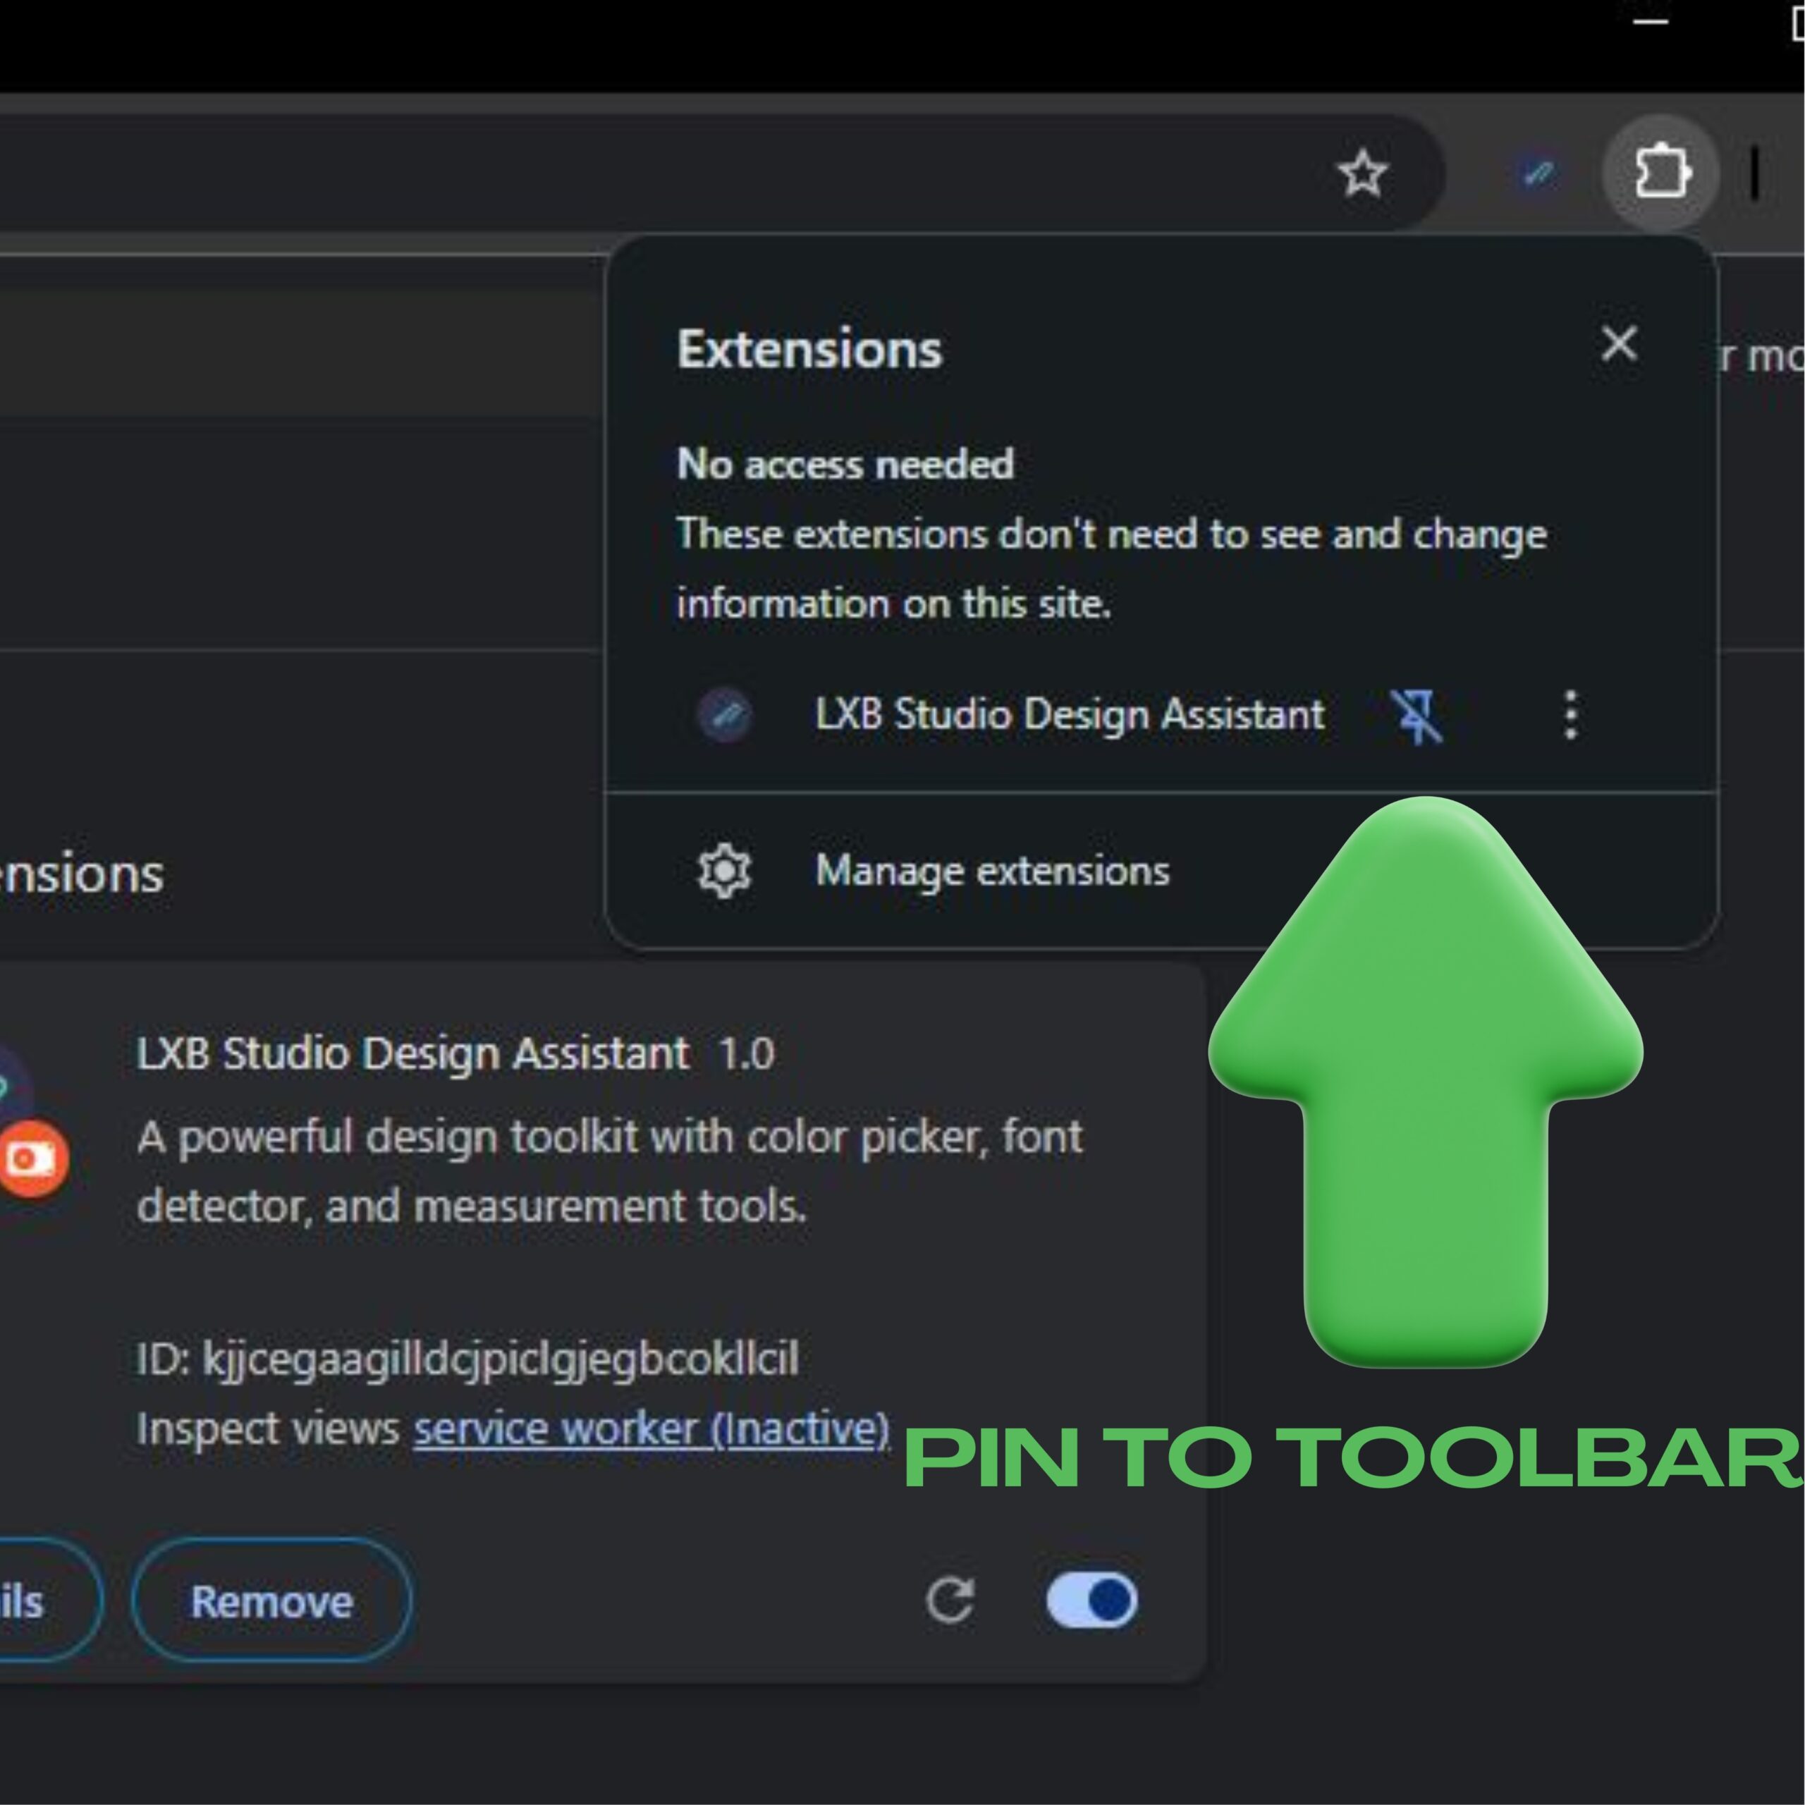Image resolution: width=1805 pixels, height=1805 pixels.
Task: Bookmark this page with the star icon
Action: [x=1362, y=173]
